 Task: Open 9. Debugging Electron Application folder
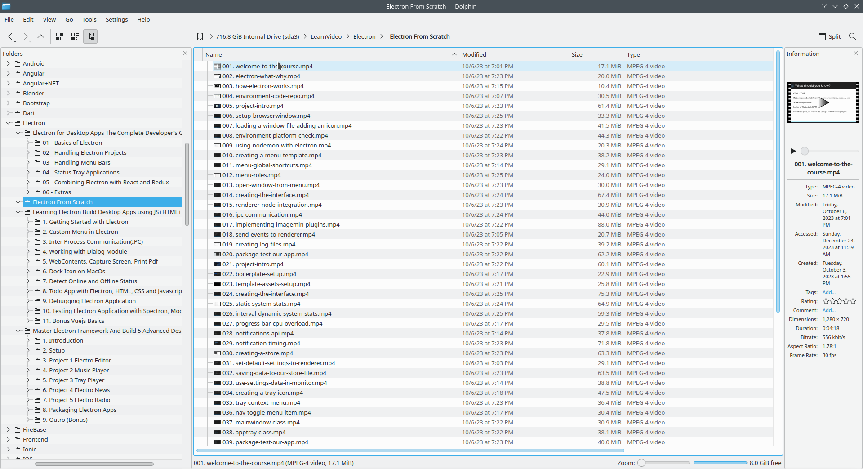(x=89, y=301)
